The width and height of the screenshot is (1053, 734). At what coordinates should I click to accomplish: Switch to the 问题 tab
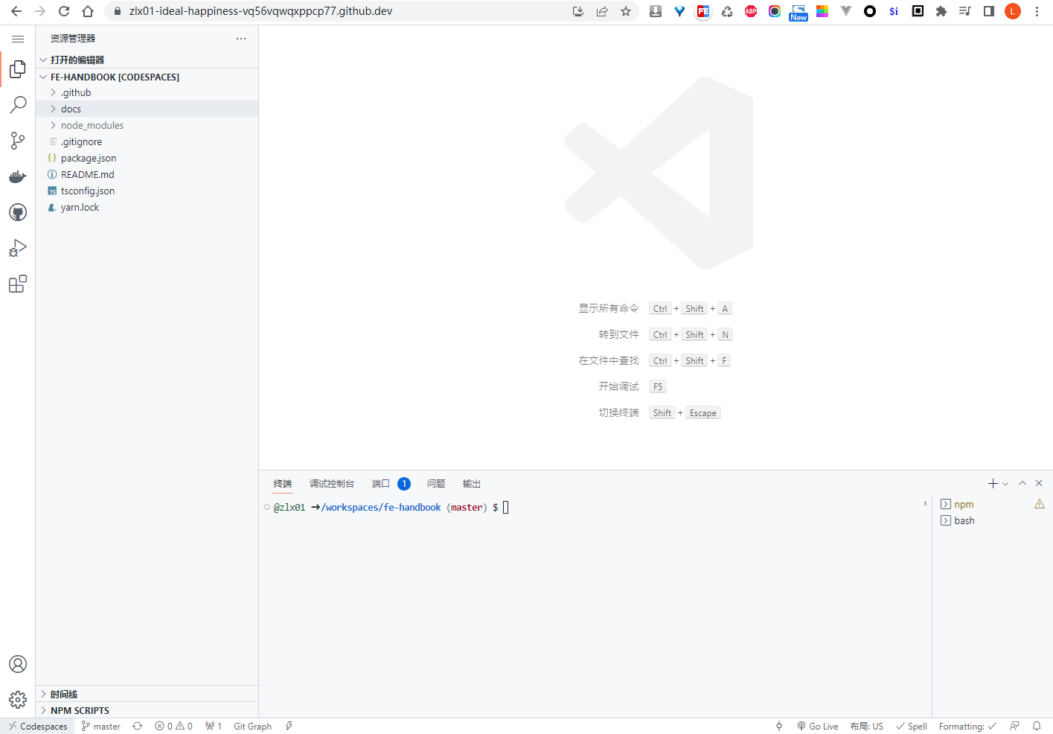point(436,484)
